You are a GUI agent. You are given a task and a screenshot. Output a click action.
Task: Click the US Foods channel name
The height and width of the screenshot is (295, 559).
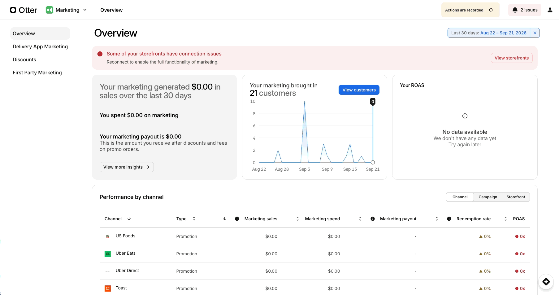pos(125,236)
